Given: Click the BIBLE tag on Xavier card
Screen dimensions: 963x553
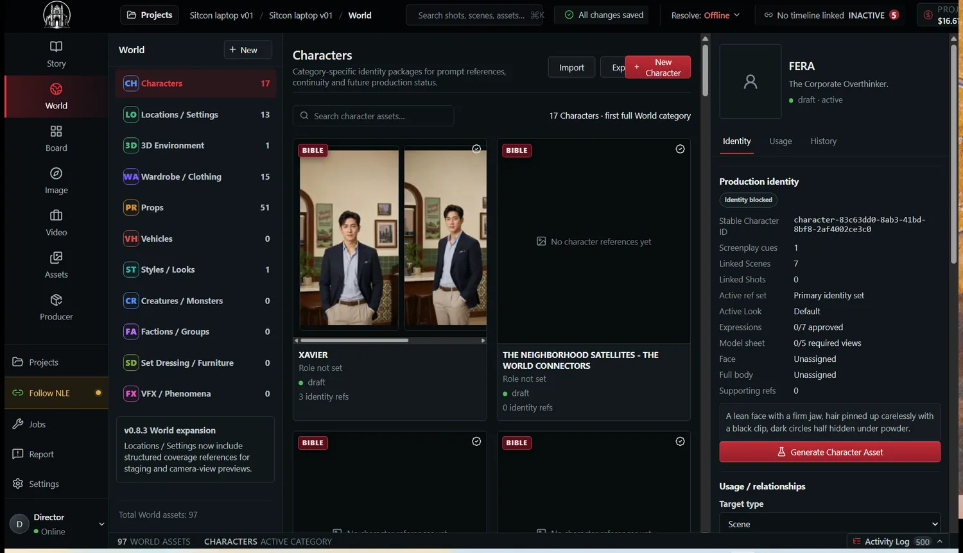Looking at the screenshot, I should (313, 151).
